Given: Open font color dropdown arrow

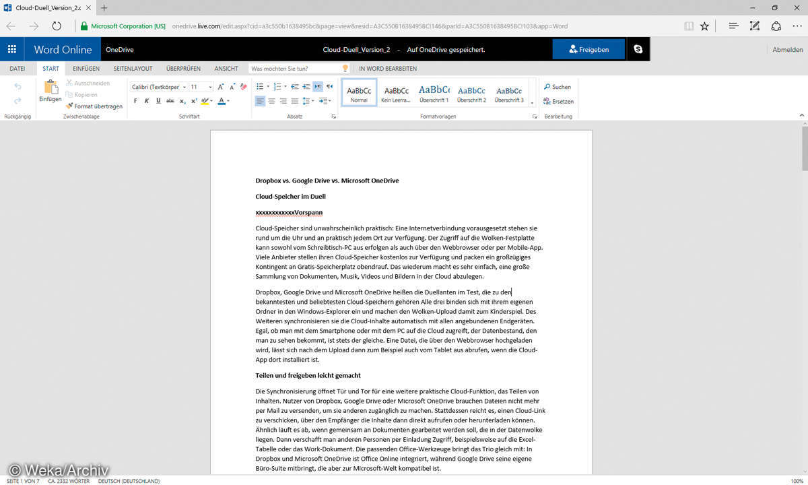Looking at the screenshot, I should (228, 101).
